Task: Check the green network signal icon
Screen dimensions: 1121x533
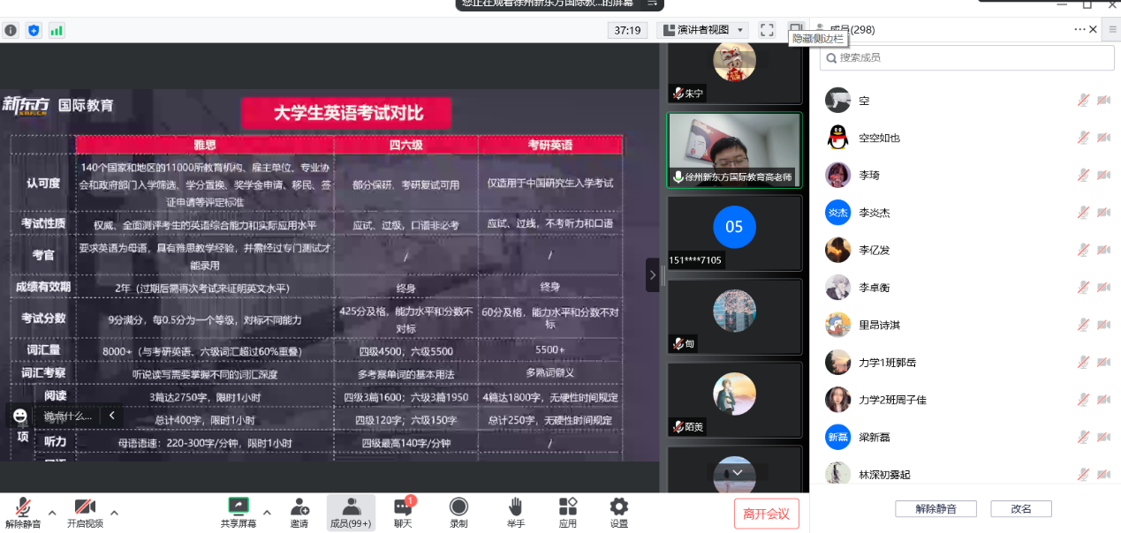Action: pyautogui.click(x=57, y=30)
